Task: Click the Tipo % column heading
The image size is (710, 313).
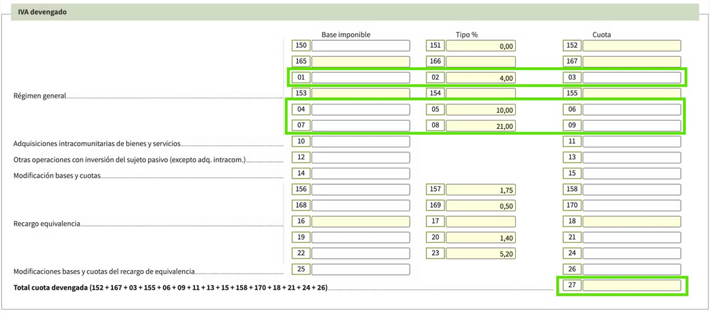Action: pos(467,35)
